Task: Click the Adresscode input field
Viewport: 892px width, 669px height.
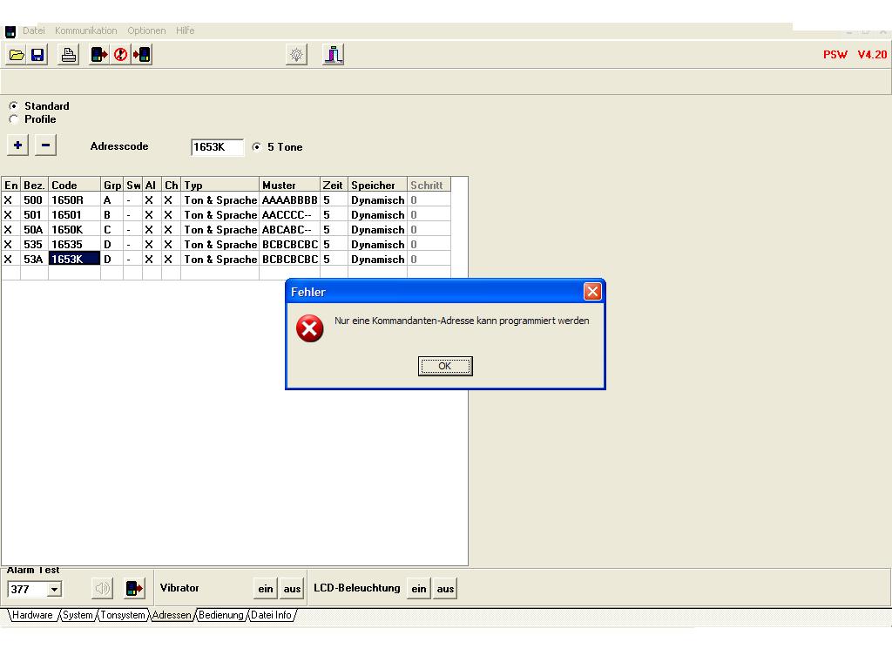Action: point(216,147)
